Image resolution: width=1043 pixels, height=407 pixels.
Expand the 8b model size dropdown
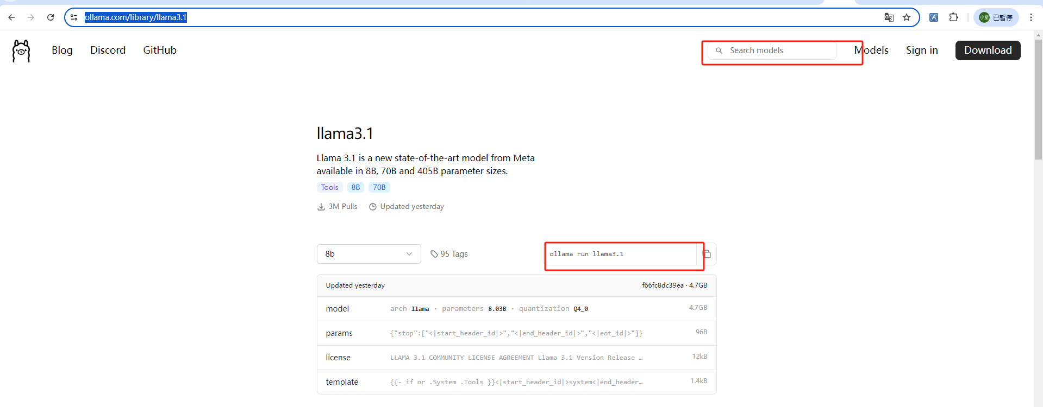[369, 254]
